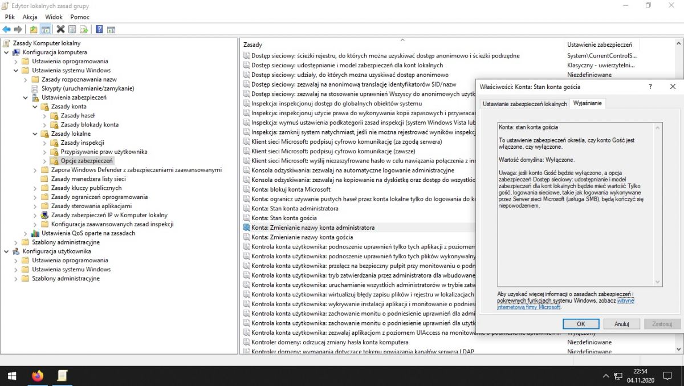The width and height of the screenshot is (684, 386).
Task: Open the notification center icon
Action: [667, 376]
